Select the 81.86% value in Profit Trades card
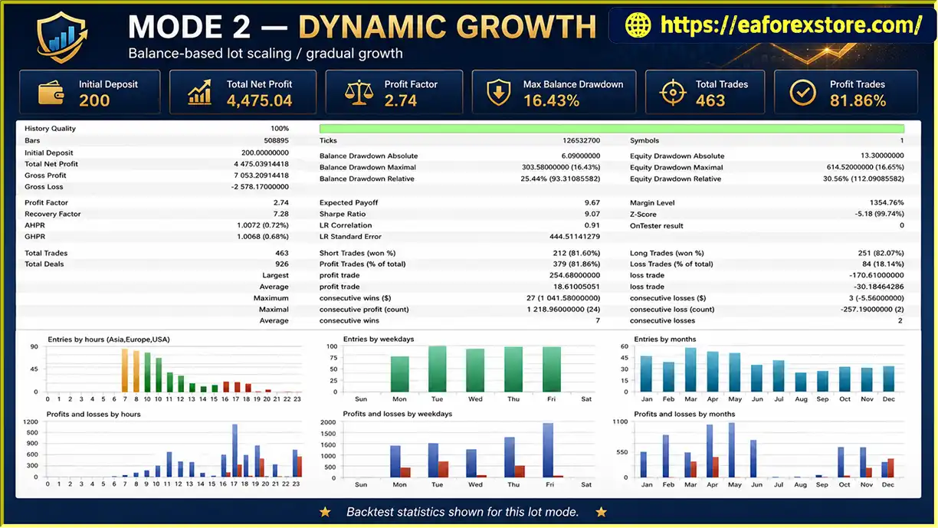The width and height of the screenshot is (938, 528). [858, 100]
